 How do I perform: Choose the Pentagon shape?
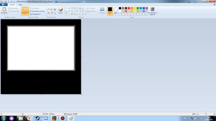point(72,11)
